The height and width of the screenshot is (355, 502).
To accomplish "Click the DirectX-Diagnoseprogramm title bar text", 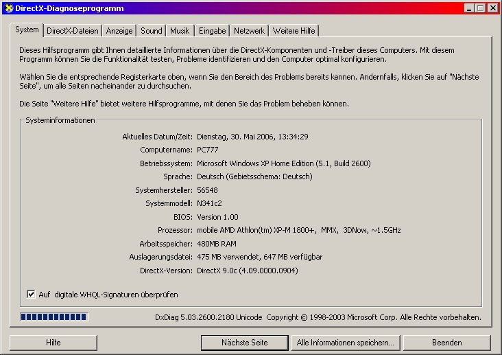I will pyautogui.click(x=69, y=8).
